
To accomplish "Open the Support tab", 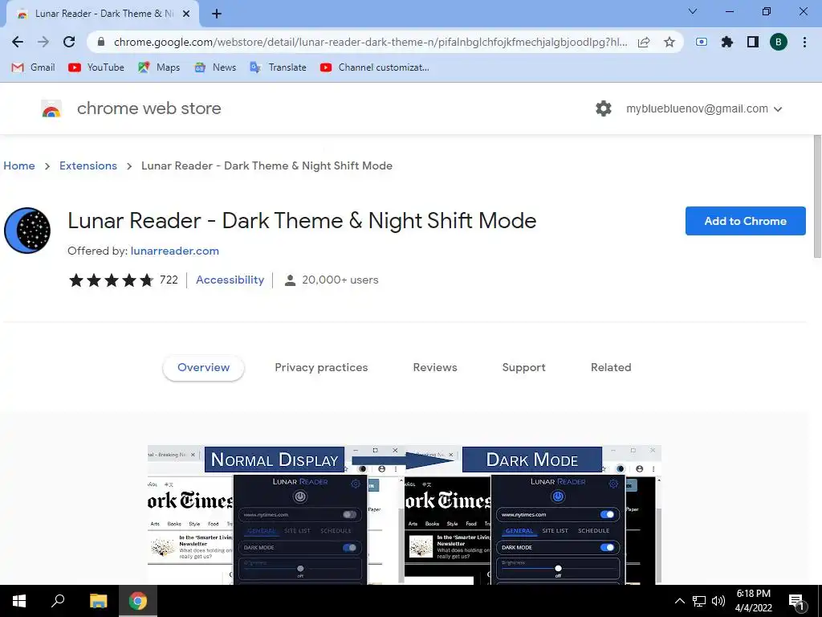I will pos(523,367).
